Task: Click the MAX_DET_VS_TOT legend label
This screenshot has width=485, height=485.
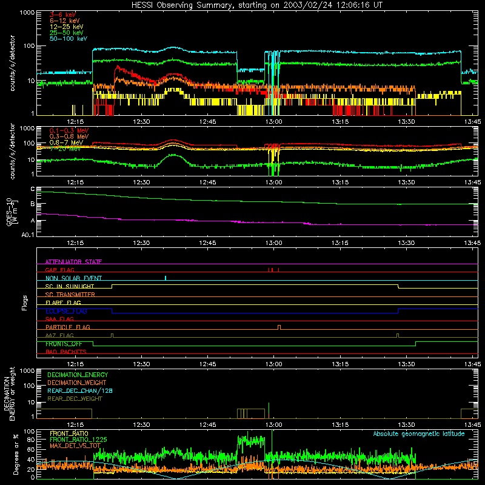Action: click(75, 446)
